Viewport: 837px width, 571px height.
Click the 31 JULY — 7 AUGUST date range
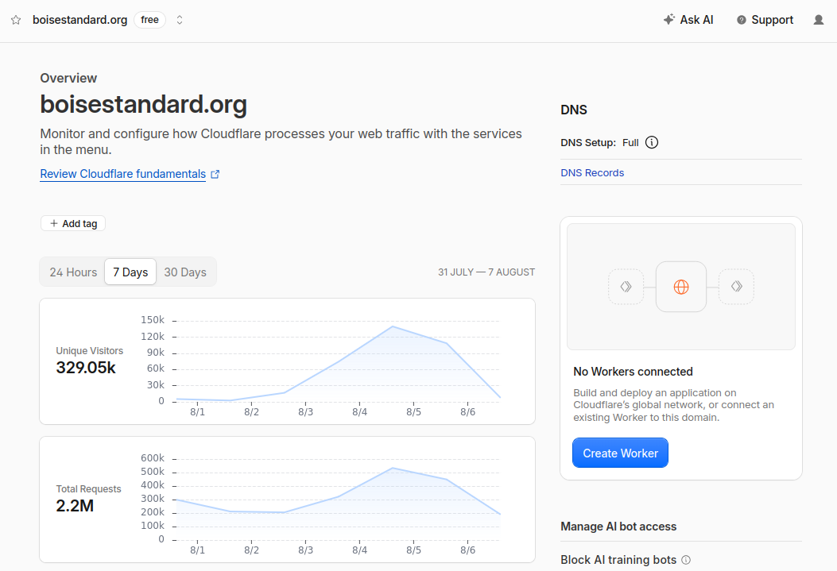pyautogui.click(x=486, y=272)
